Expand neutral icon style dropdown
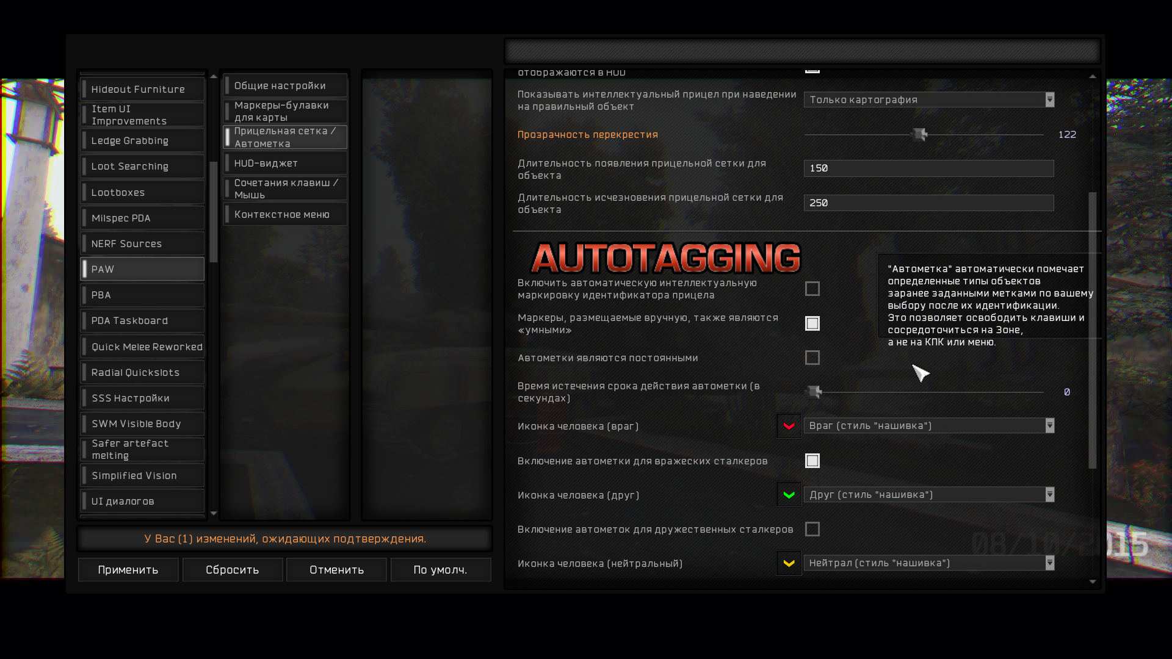 tap(928, 563)
